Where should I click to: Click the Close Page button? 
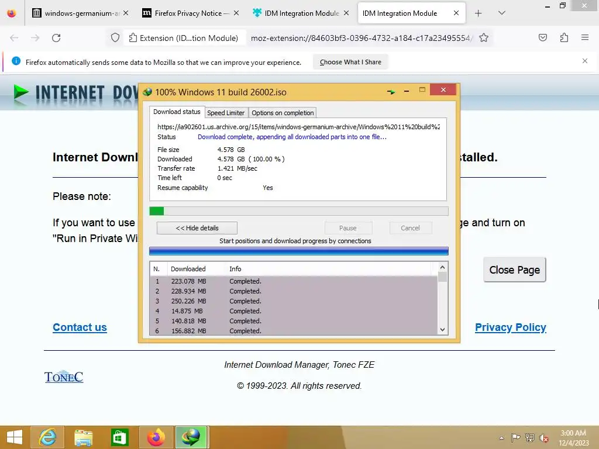coord(515,270)
